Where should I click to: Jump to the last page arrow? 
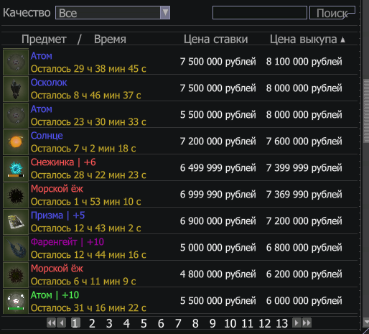(x=307, y=323)
